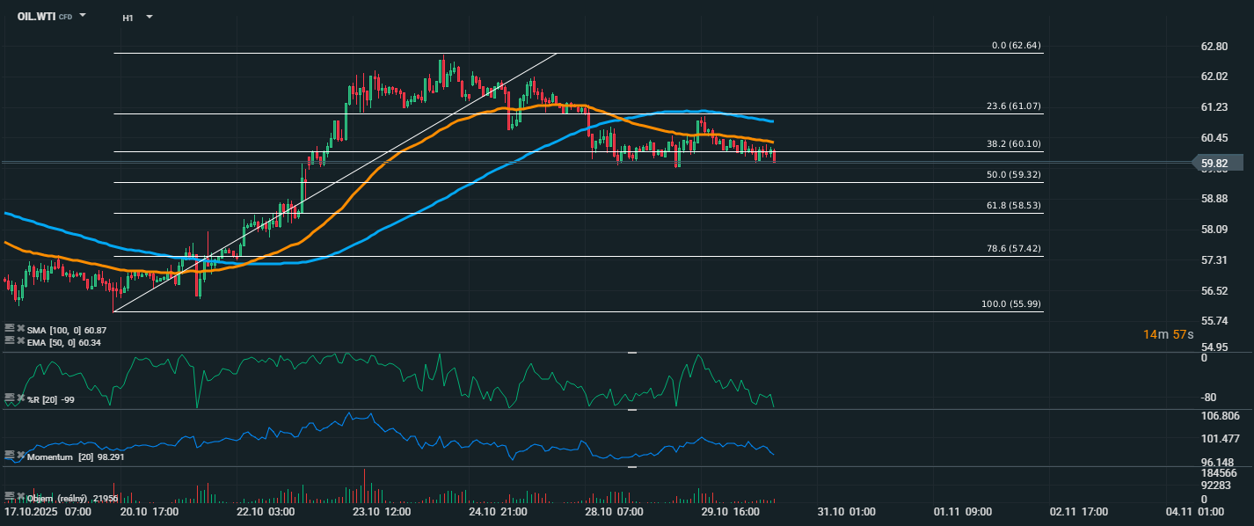Select the 61.8 (58.53) Fibonacci level label
The image size is (1254, 526).
click(1013, 205)
